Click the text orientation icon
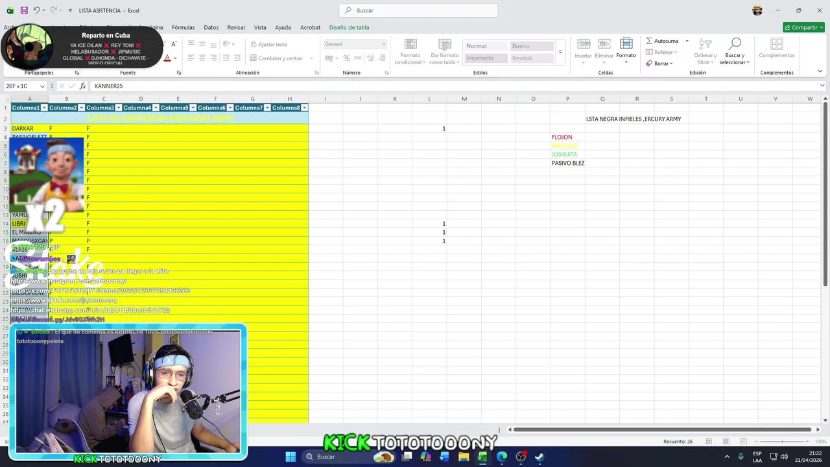 [x=227, y=44]
